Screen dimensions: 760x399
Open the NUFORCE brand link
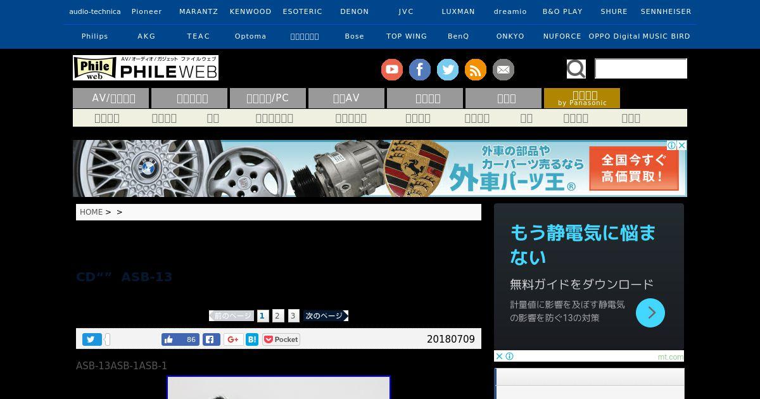point(562,36)
